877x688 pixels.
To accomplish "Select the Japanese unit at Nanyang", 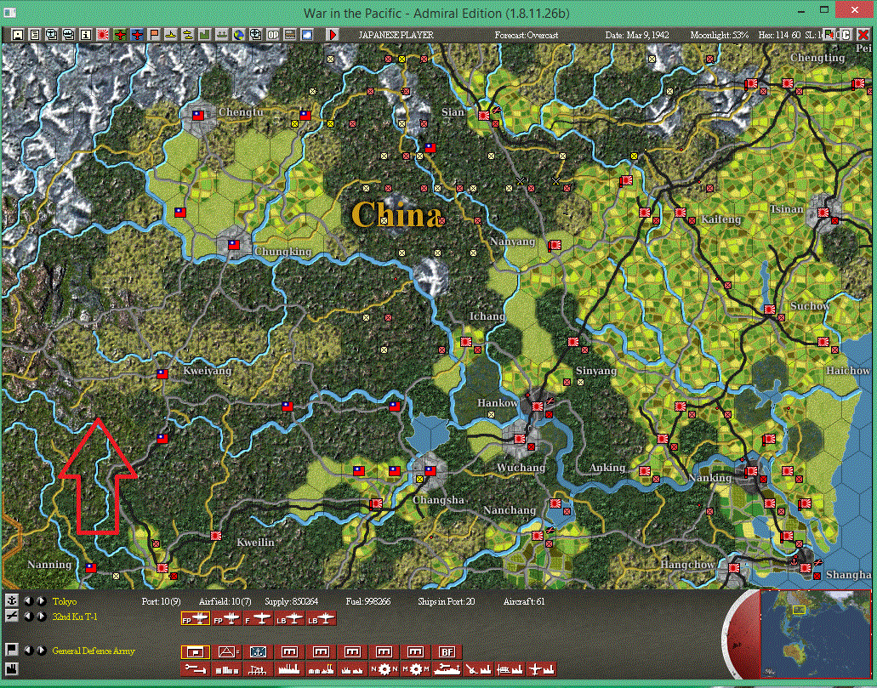I will coord(555,245).
